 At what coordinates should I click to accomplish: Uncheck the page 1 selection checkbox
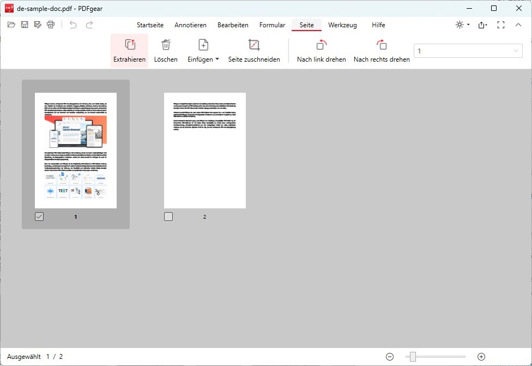pyautogui.click(x=38, y=216)
